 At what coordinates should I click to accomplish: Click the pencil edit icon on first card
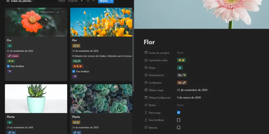click(58, 12)
